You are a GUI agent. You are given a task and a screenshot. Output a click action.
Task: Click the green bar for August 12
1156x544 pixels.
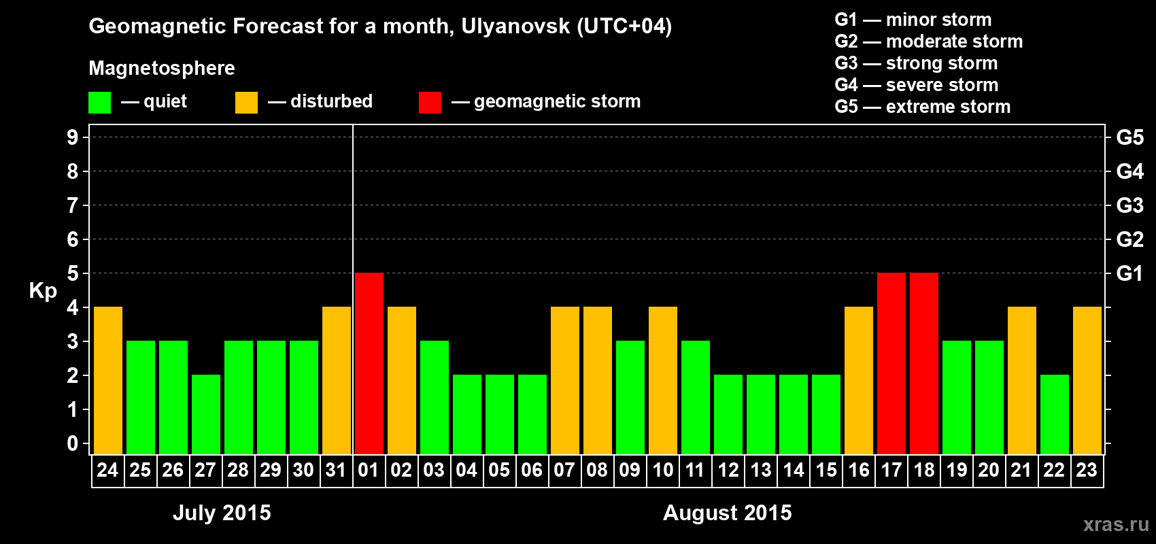pyautogui.click(x=728, y=414)
